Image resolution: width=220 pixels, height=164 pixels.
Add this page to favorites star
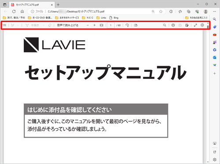tap(161, 11)
